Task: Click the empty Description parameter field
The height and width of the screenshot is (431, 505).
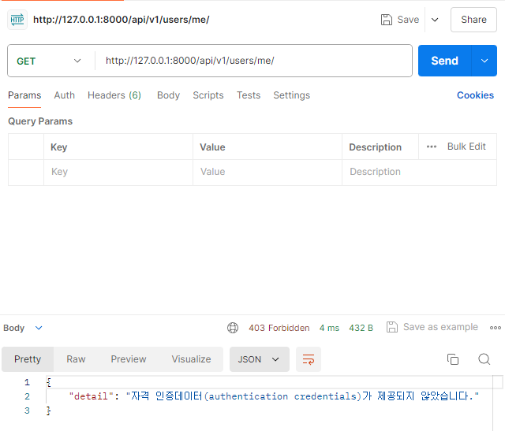Action: pyautogui.click(x=419, y=172)
